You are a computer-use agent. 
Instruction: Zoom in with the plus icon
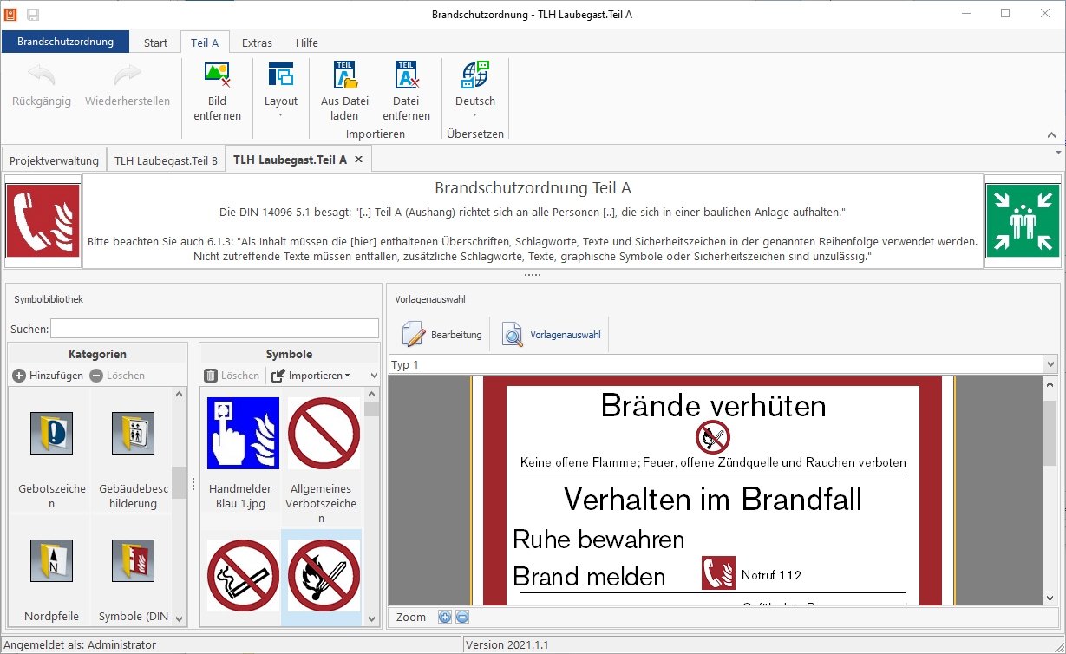coord(445,617)
